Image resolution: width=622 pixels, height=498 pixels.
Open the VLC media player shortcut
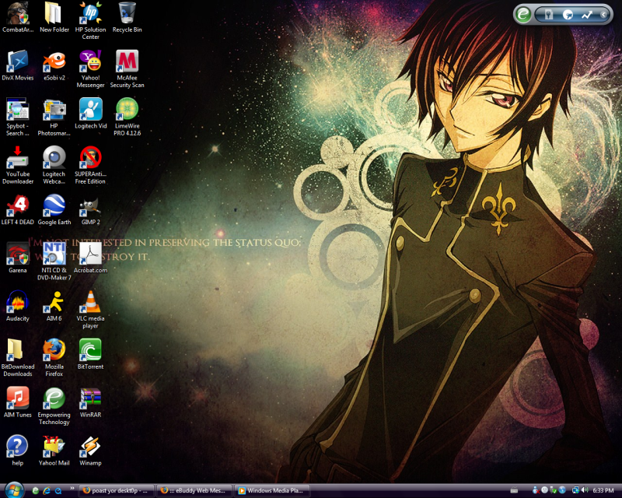point(91,302)
